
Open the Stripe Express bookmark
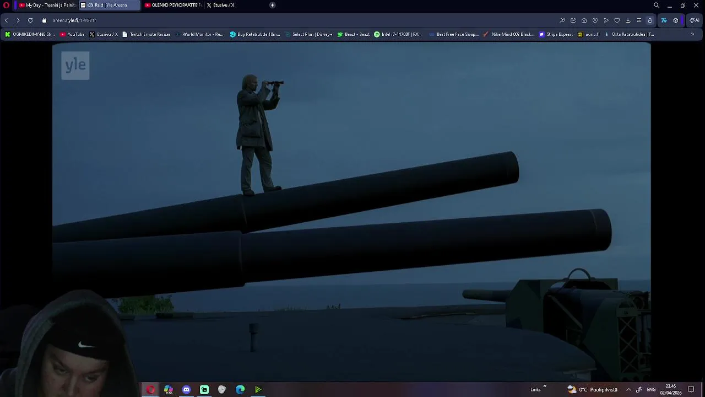tap(556, 34)
